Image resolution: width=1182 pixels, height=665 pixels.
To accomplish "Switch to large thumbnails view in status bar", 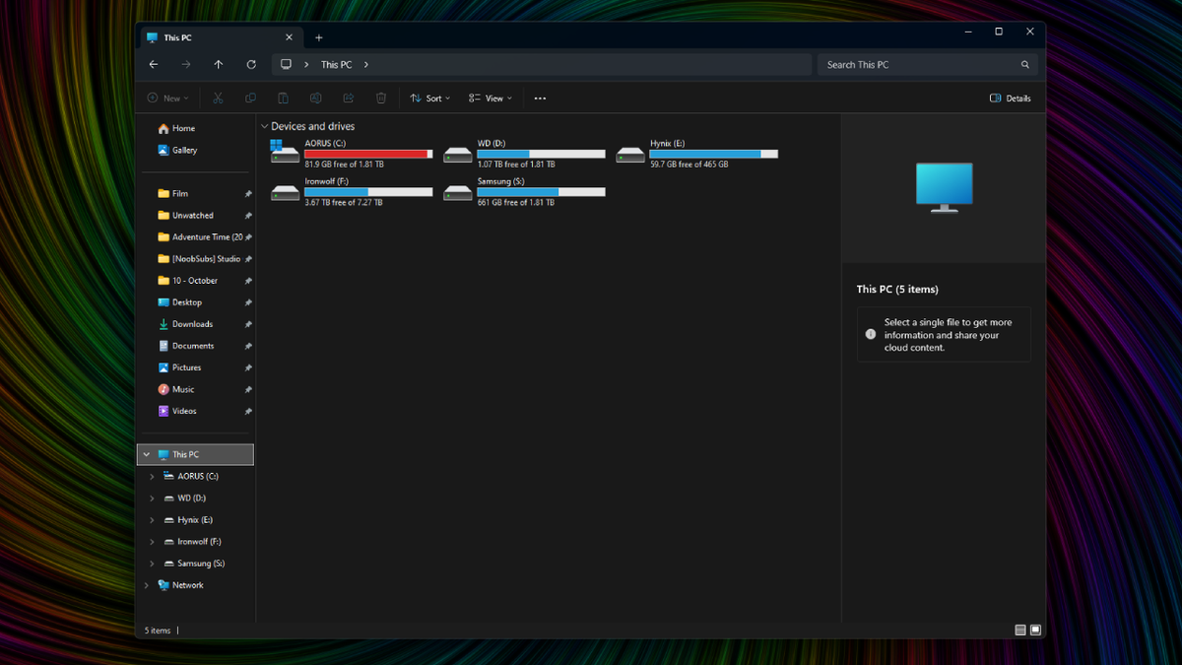I will click(x=1035, y=631).
